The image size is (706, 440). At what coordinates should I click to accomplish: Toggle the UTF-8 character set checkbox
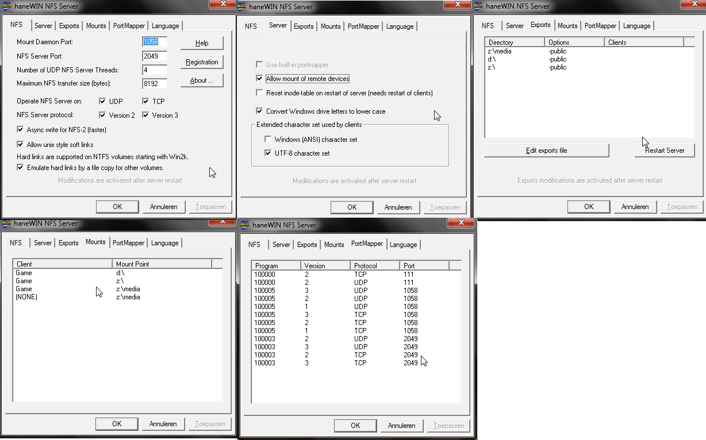tap(268, 153)
